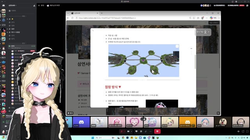This screenshot has width=250, height=140.
Task: Click the voice channel speaker icon in call header
Action: [x=39, y=5]
